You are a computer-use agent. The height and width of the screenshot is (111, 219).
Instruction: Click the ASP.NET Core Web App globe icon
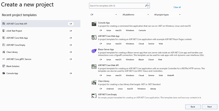coord(94,38)
